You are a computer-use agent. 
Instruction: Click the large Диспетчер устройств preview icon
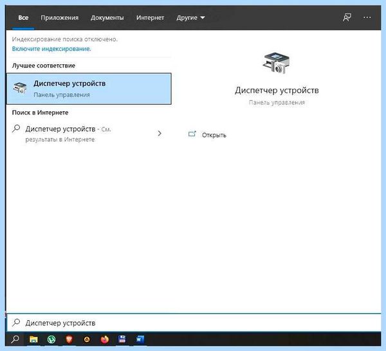pos(276,63)
